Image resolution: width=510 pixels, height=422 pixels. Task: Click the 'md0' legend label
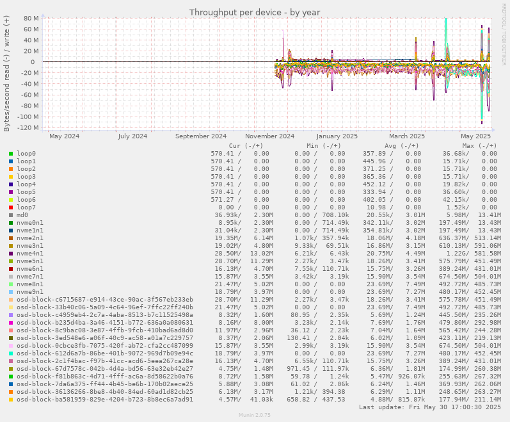tap(22, 215)
